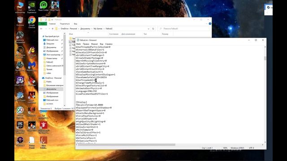This screenshot has width=287, height=161.
Task: Open the Quick Access Toolbar dropdown in Explorer
Action: coord(52,20)
